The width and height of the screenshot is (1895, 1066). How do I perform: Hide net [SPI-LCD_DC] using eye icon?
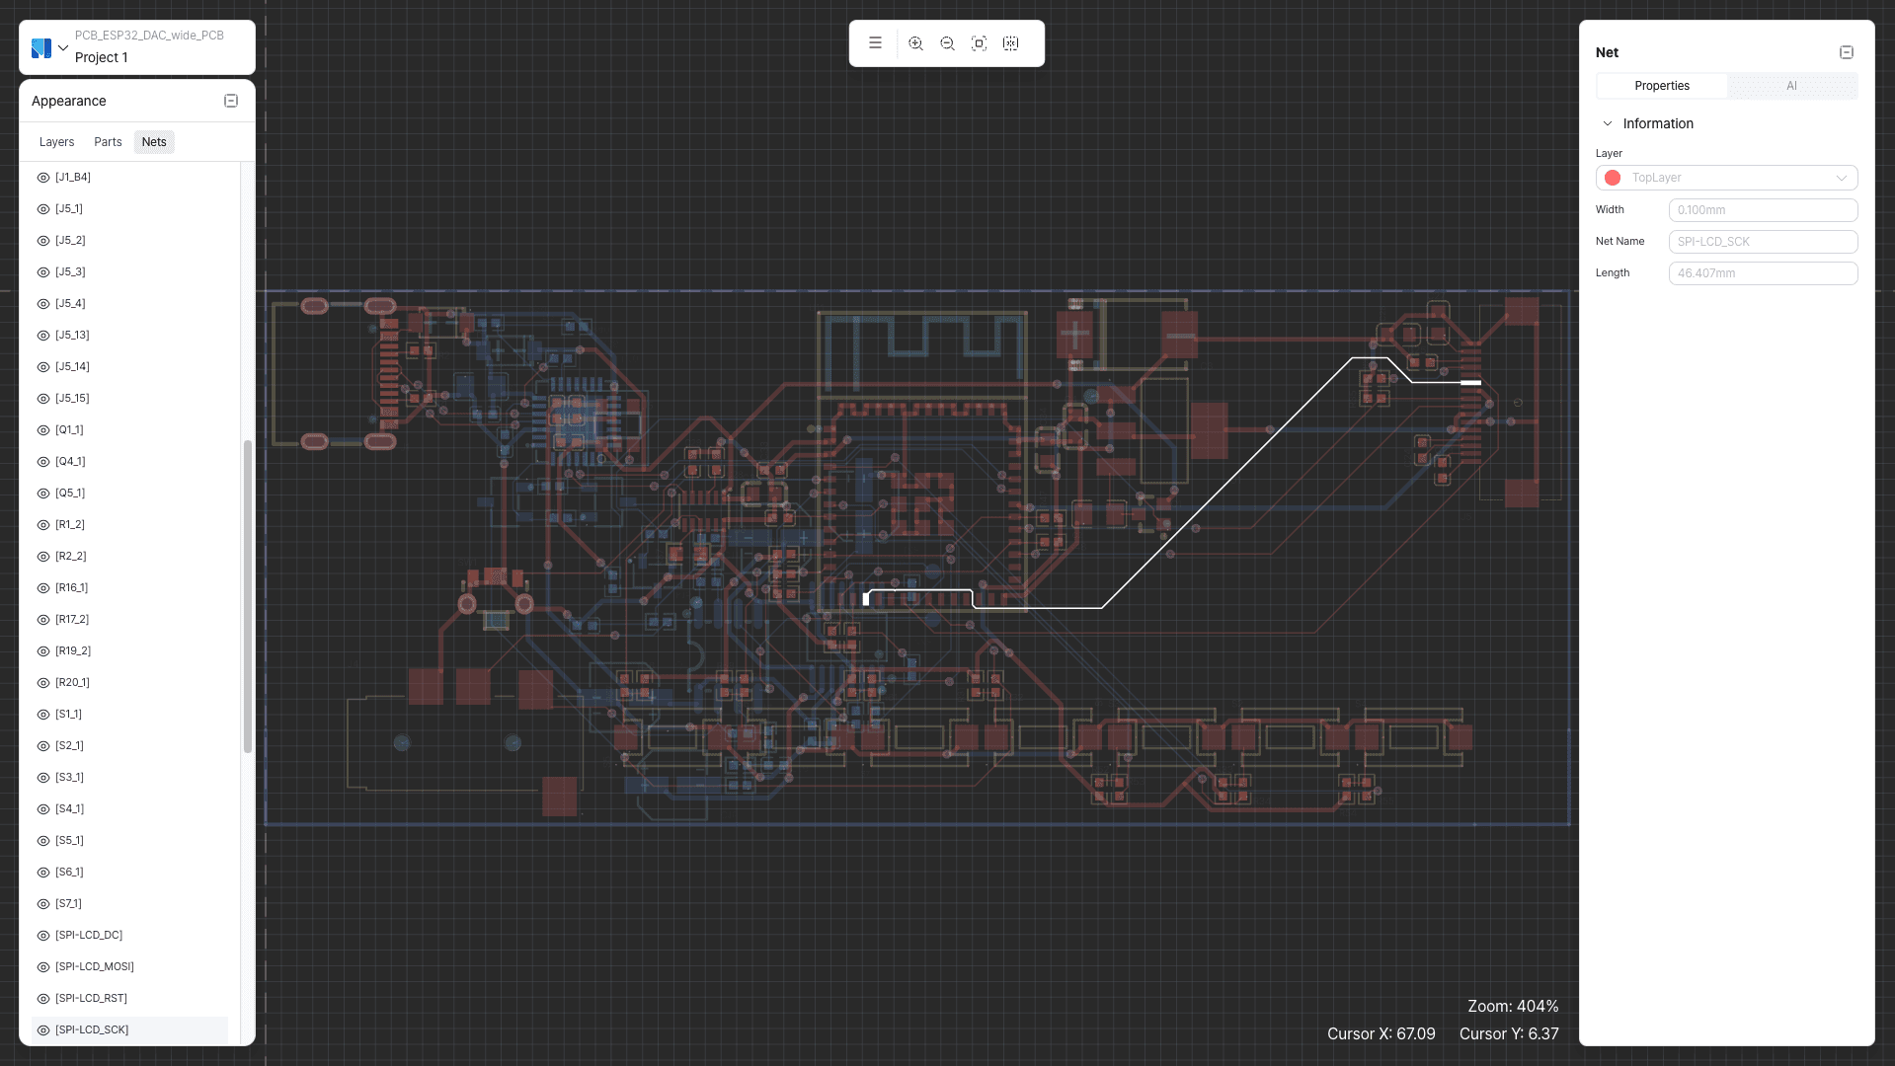(x=43, y=936)
